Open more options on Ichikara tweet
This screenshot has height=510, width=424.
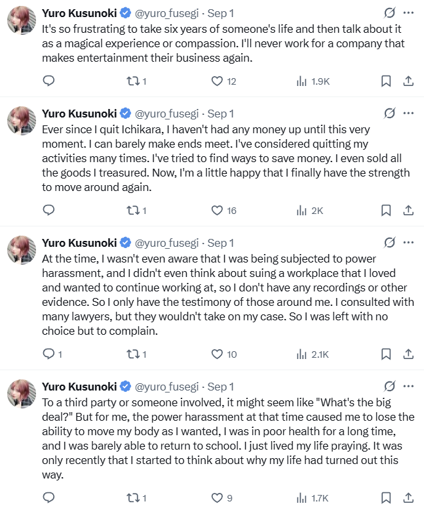tap(409, 114)
